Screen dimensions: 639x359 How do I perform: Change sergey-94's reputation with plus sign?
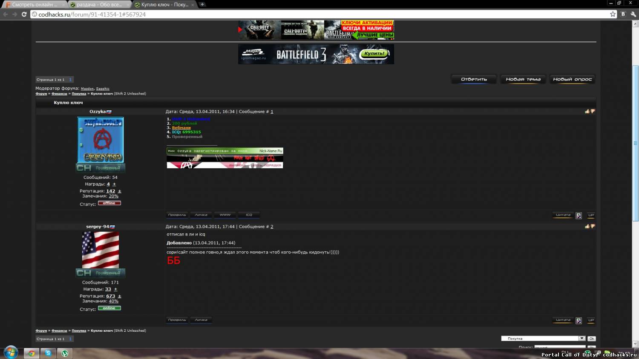pos(120,296)
